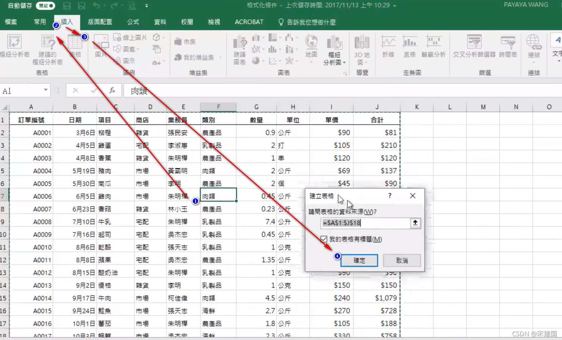Select the $1,079 total cell
The image size is (562, 340).
377,298
